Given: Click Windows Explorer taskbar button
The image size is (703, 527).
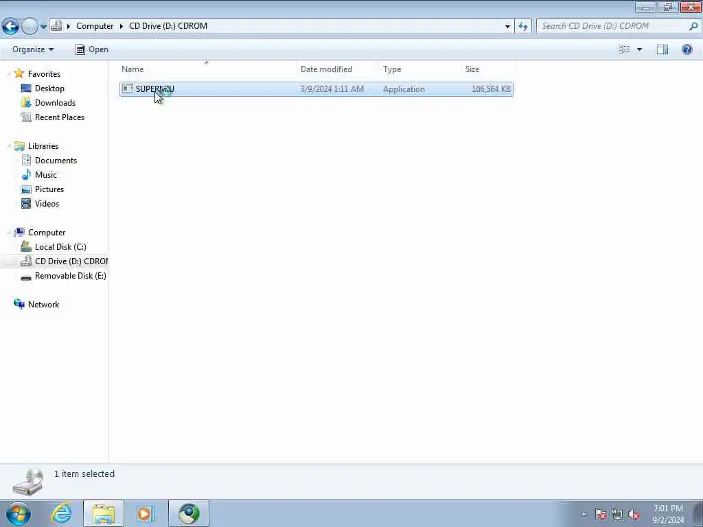Looking at the screenshot, I should pyautogui.click(x=104, y=513).
